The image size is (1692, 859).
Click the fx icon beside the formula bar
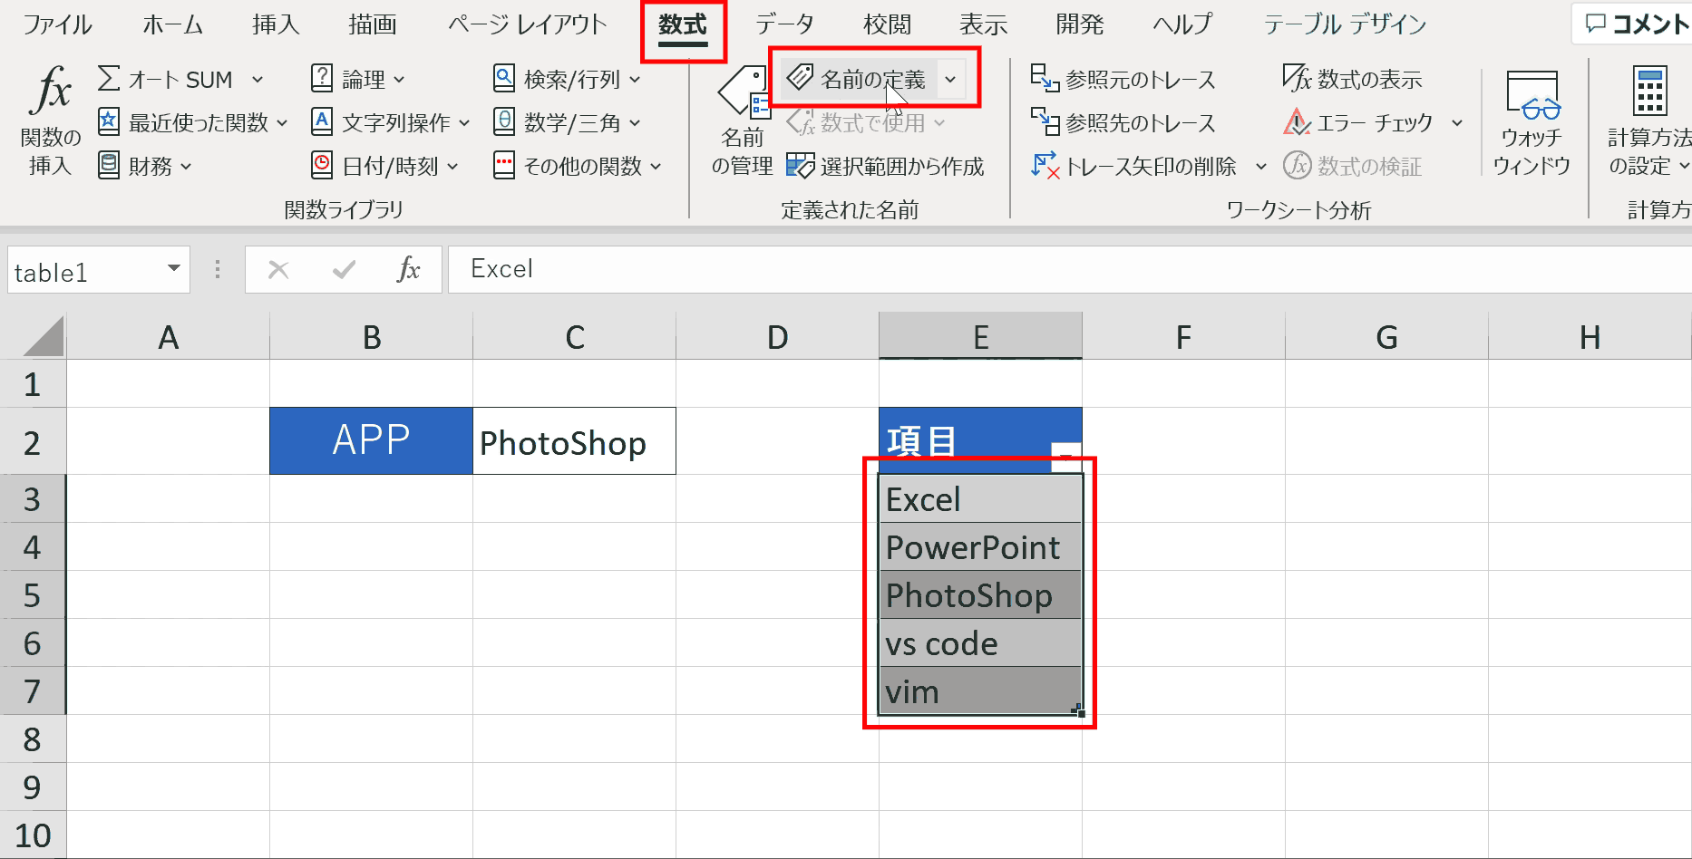pos(409,269)
